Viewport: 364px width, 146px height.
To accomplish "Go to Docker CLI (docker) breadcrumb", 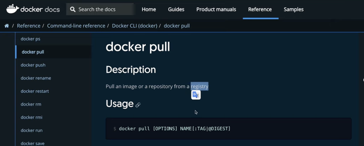I will pyautogui.click(x=135, y=26).
